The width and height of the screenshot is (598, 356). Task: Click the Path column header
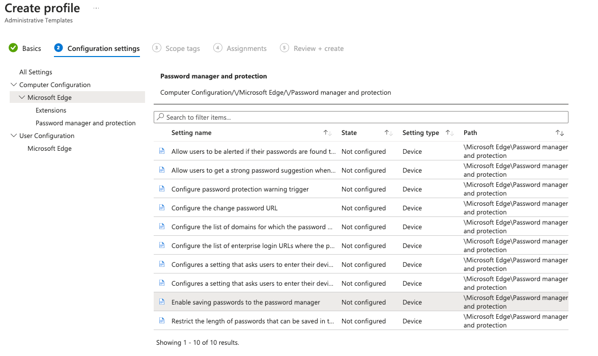click(x=470, y=133)
